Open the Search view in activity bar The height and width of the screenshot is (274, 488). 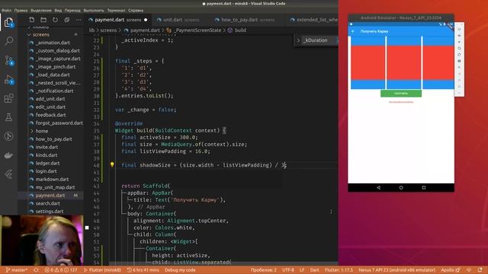coord(8,40)
